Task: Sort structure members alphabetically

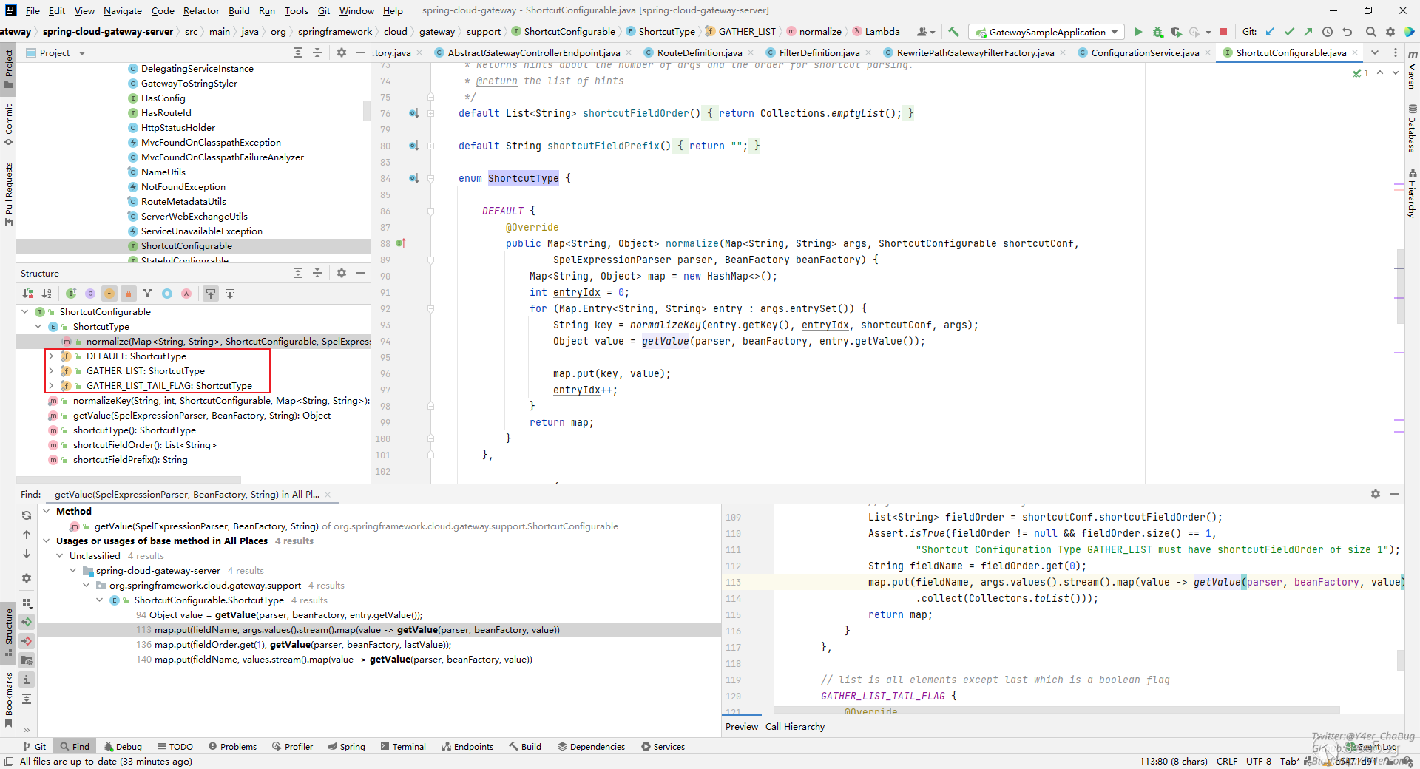Action: (x=47, y=294)
